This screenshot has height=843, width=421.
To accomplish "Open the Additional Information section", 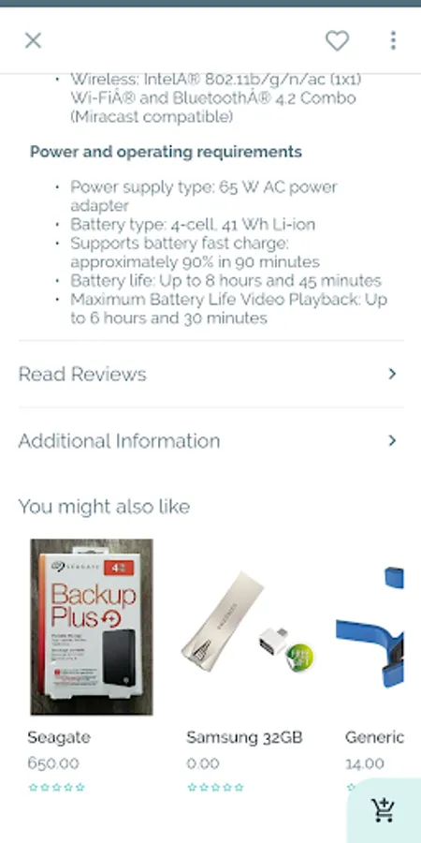I will click(210, 441).
